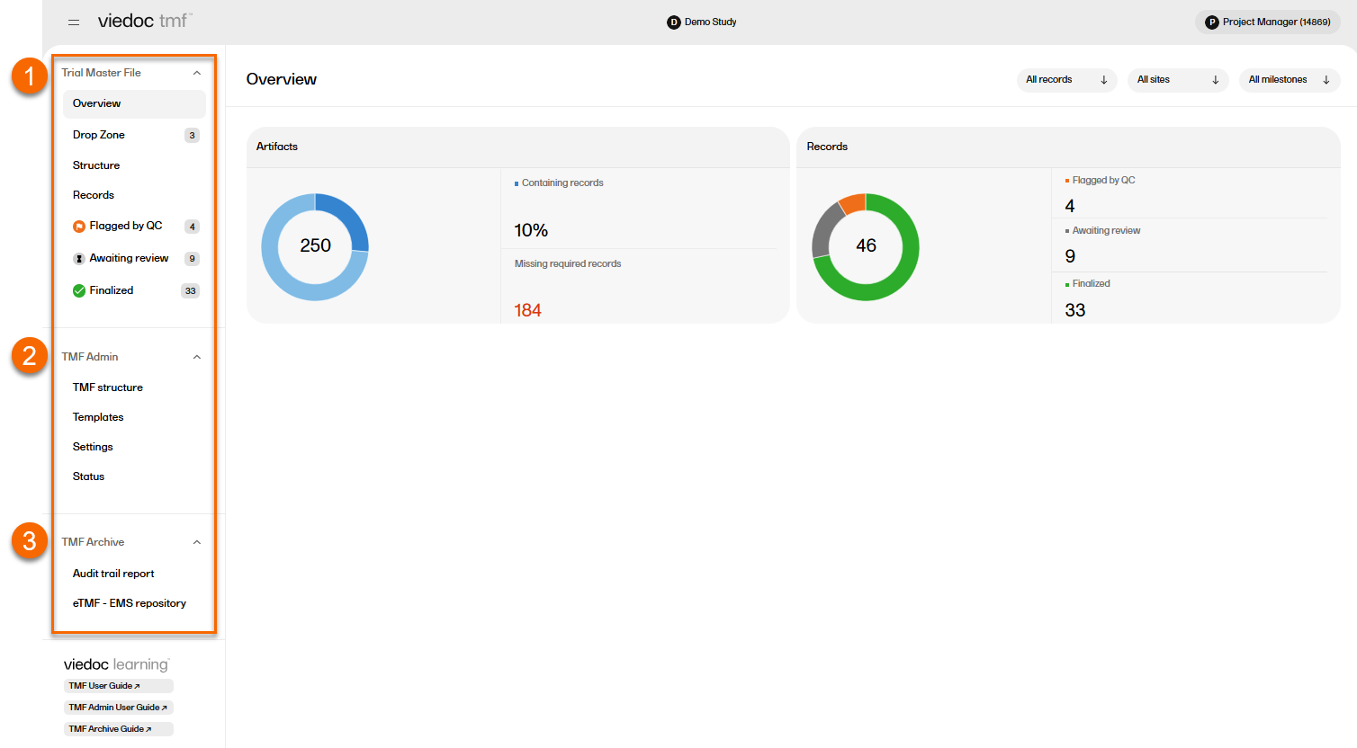The width and height of the screenshot is (1357, 748).
Task: Click the red 184 missing records number
Action: [x=527, y=310]
